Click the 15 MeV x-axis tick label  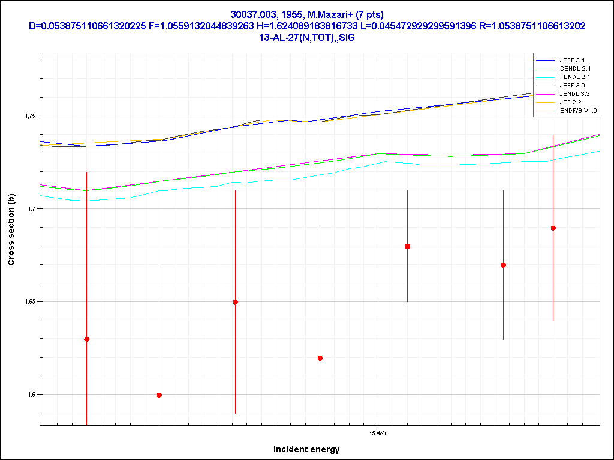[x=377, y=432]
